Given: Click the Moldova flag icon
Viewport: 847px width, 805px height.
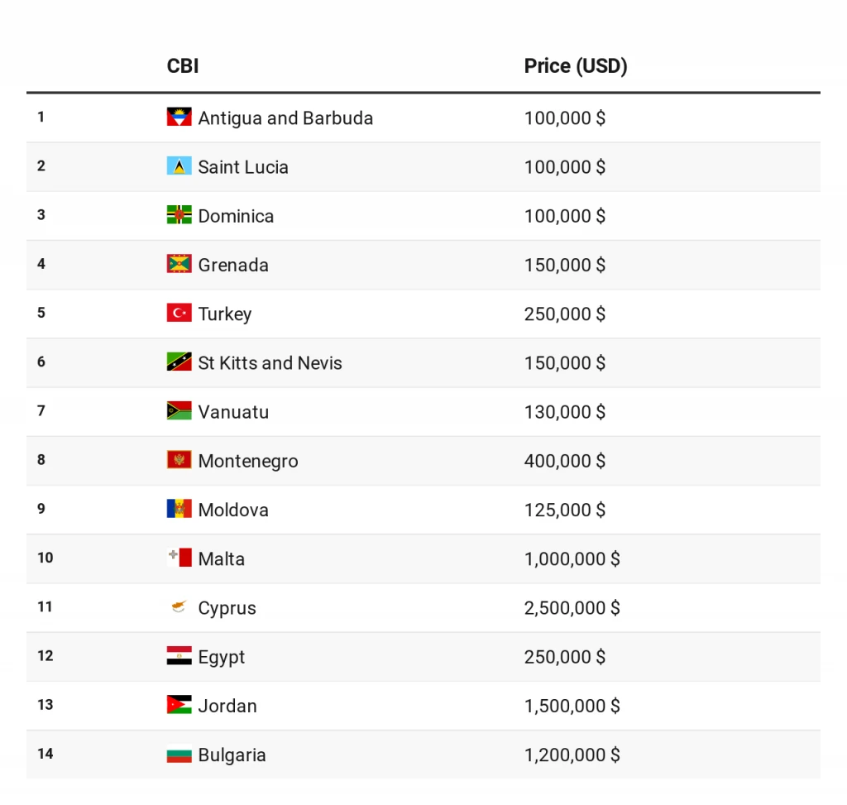Looking at the screenshot, I should (179, 509).
